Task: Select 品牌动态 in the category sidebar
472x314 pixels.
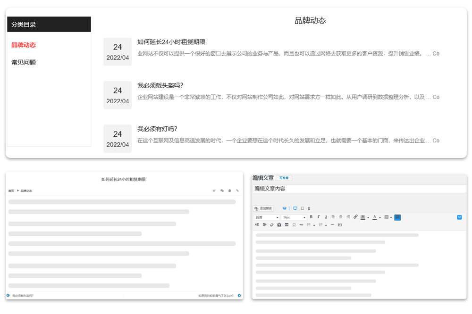Action: [24, 45]
